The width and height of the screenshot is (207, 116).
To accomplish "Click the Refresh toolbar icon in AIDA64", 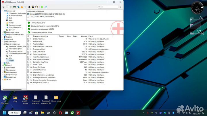I will click(3, 7).
